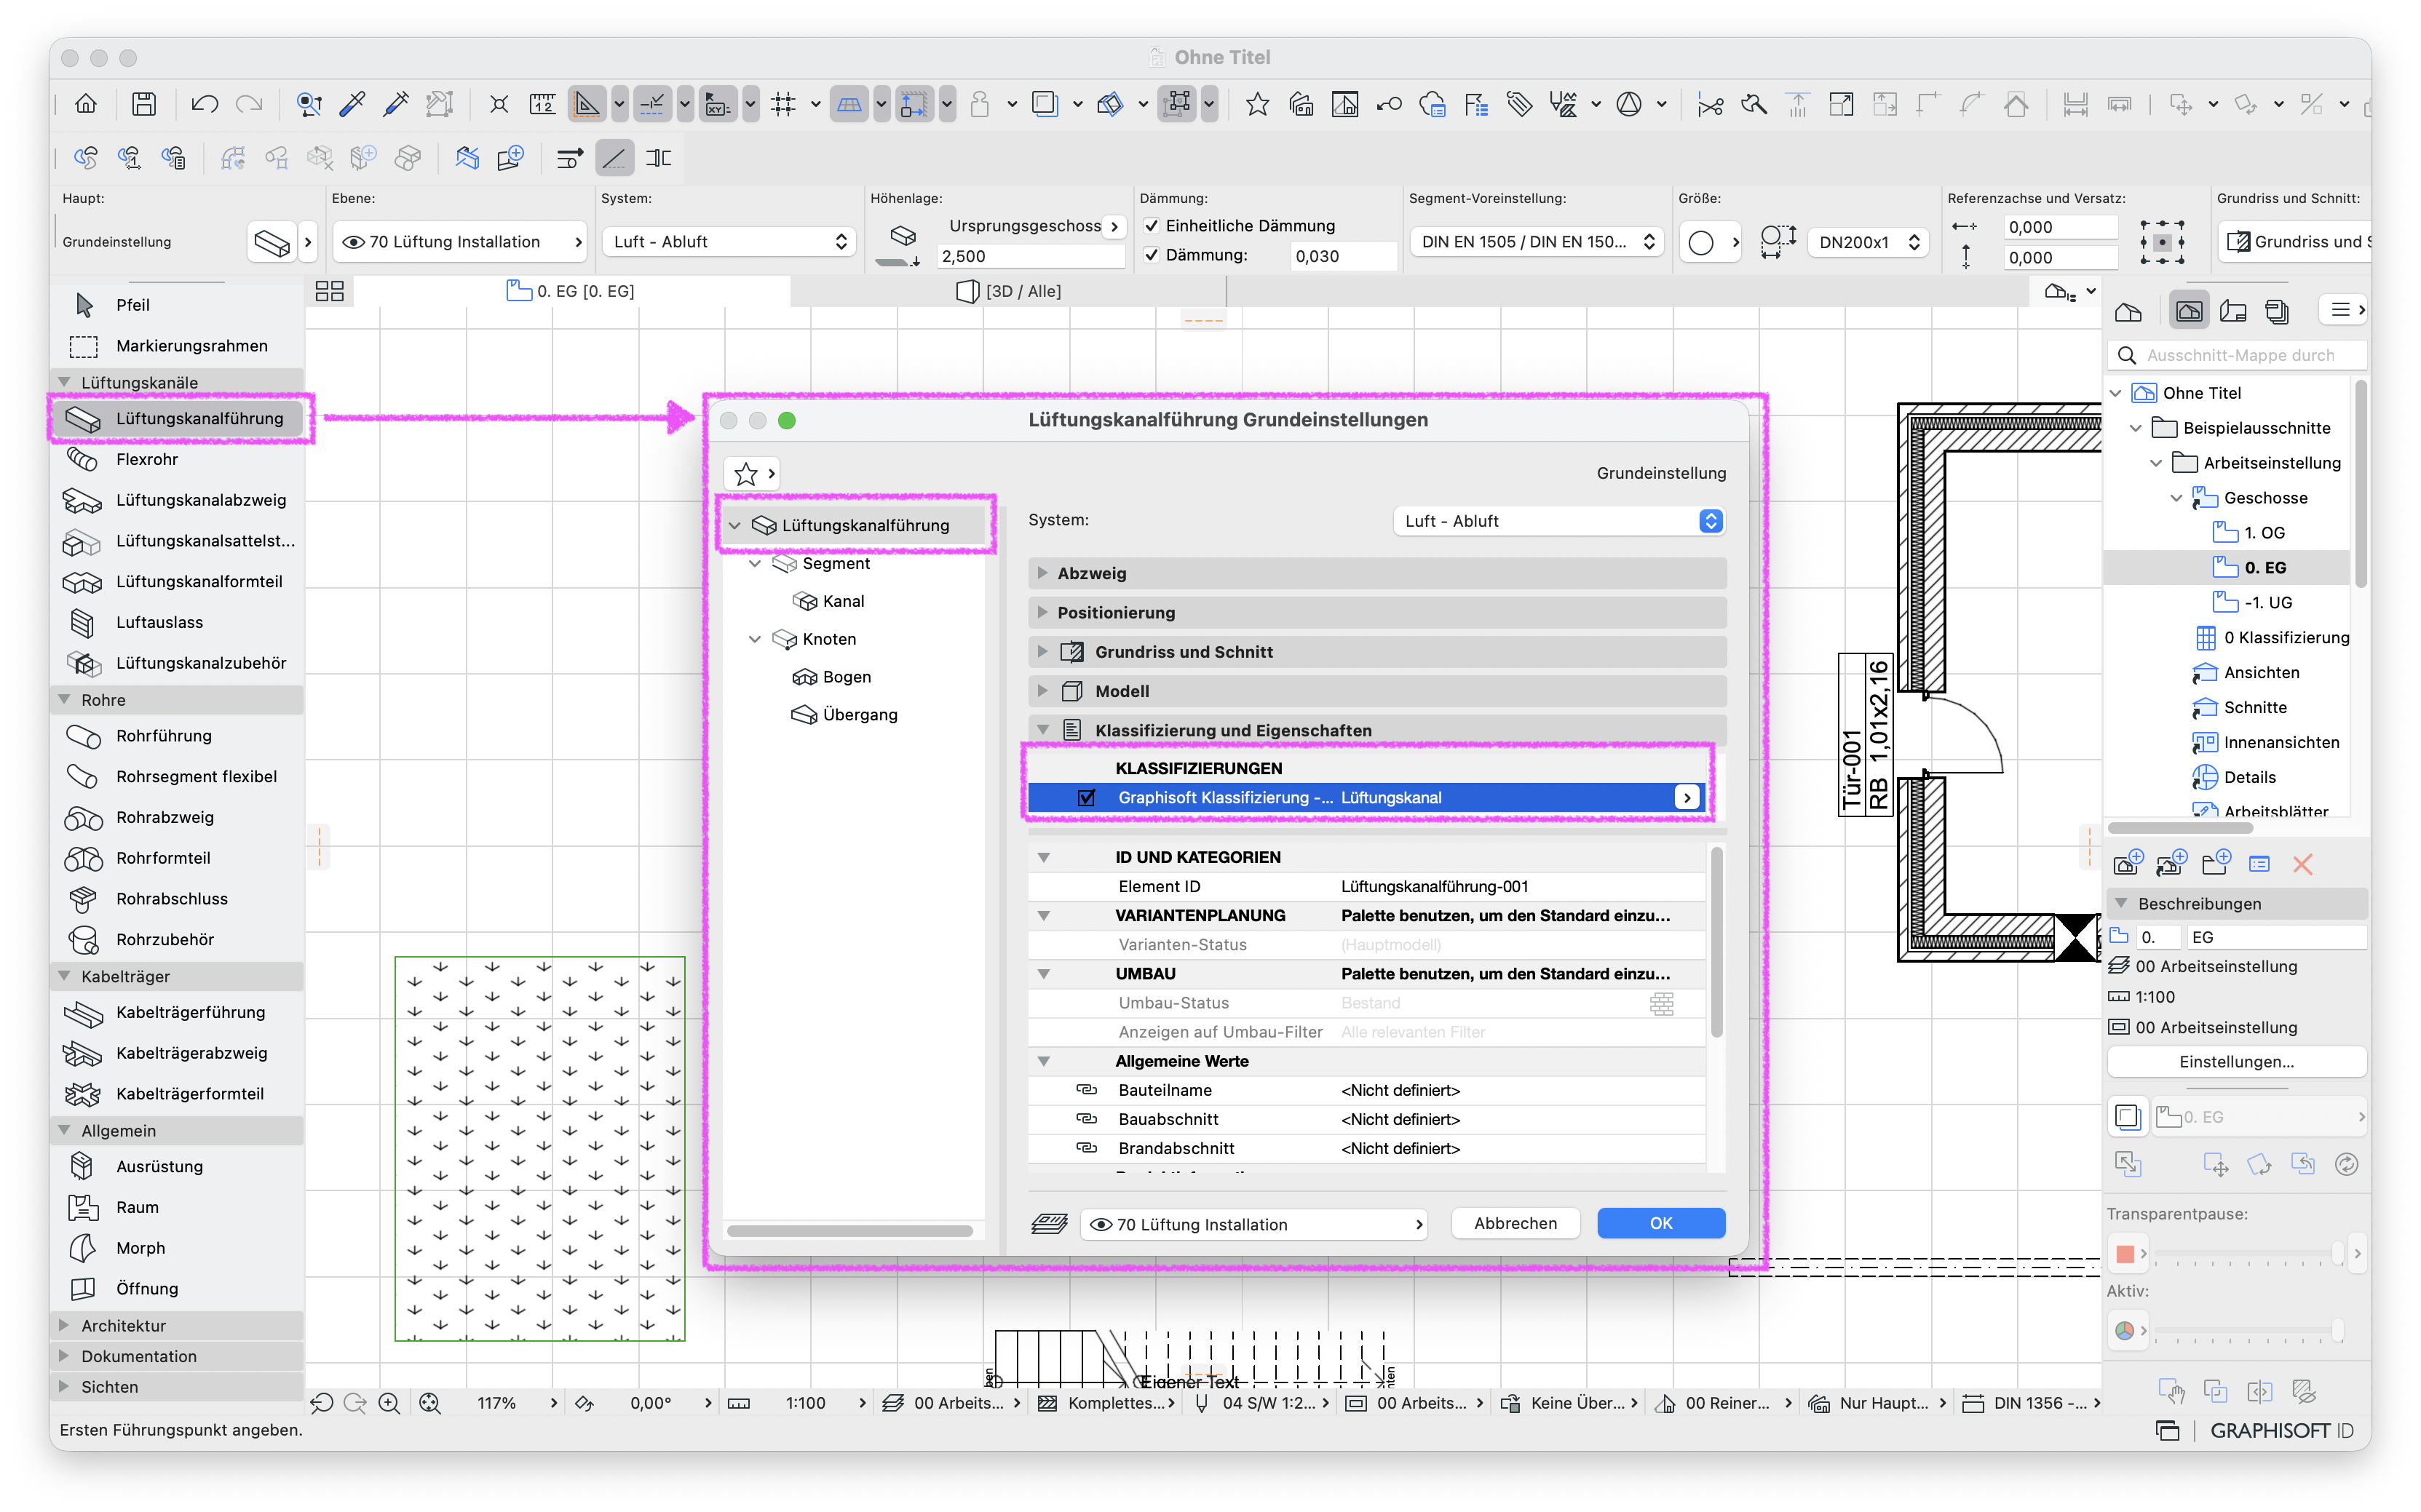Confirm the dialog with OK

(x=1660, y=1223)
